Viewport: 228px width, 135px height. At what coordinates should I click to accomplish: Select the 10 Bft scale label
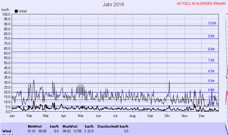(x=211, y=23)
